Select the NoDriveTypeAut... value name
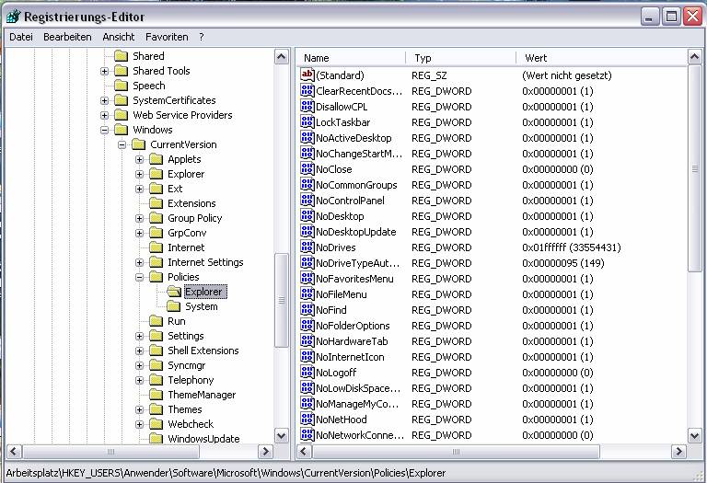 pyautogui.click(x=357, y=263)
